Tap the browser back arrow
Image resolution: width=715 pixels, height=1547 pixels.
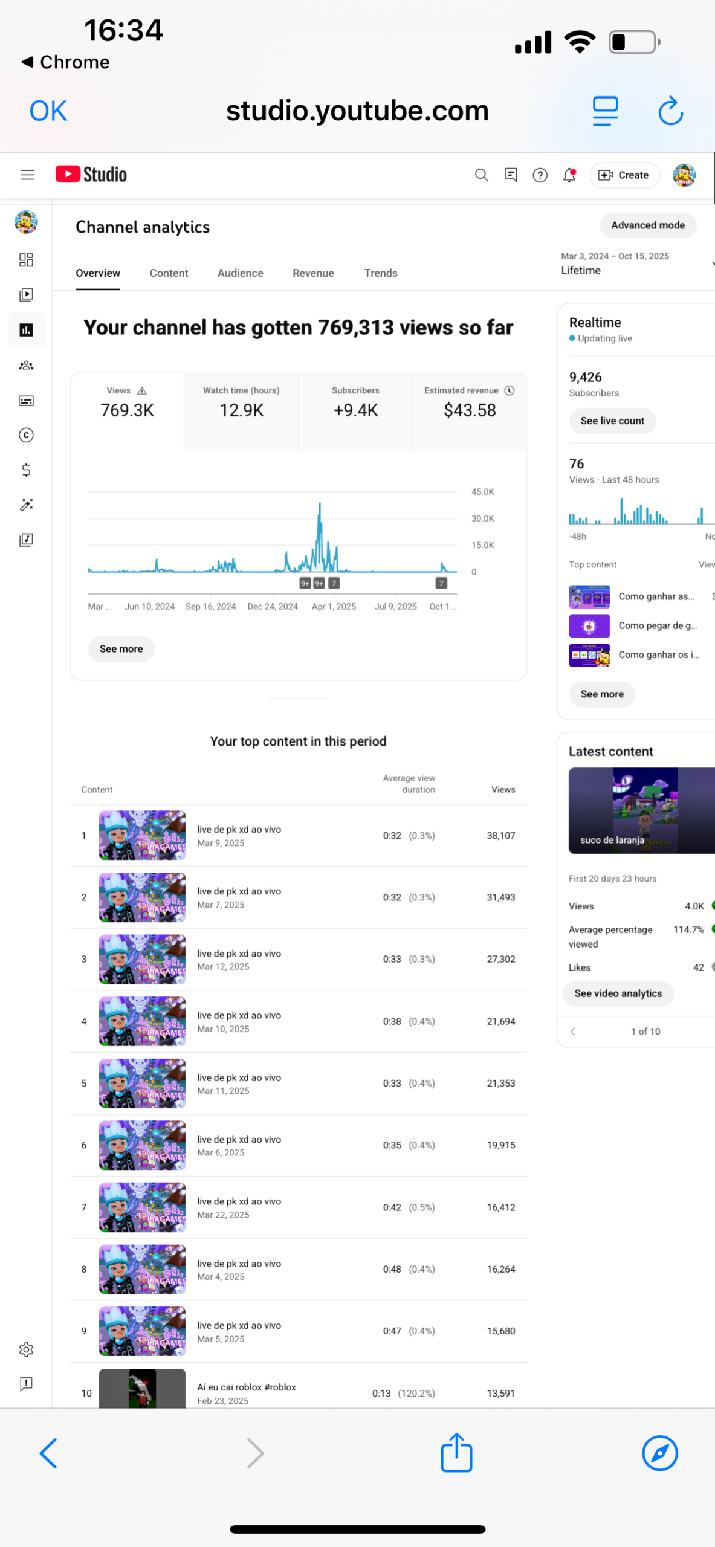48,1453
